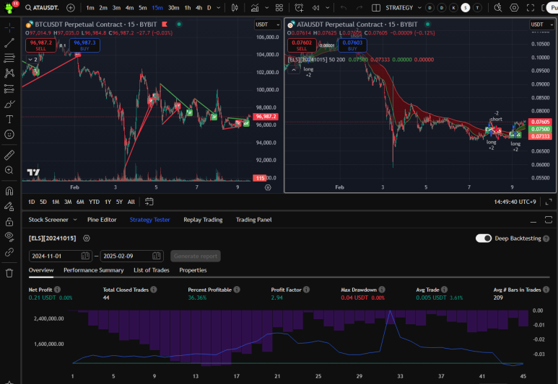Toggle lock all drawings

click(9, 222)
